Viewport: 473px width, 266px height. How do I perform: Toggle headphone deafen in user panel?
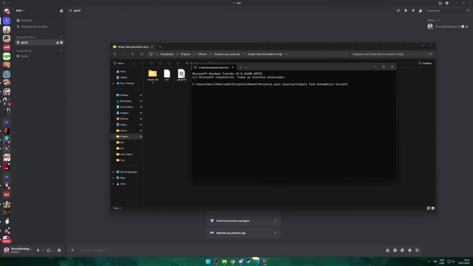[x=48, y=250]
